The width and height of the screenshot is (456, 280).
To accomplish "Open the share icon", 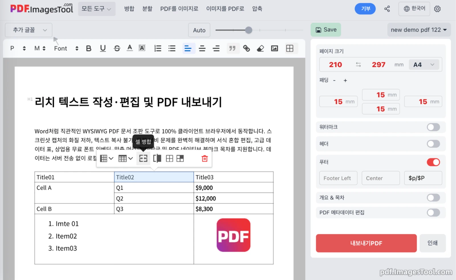I will [387, 9].
